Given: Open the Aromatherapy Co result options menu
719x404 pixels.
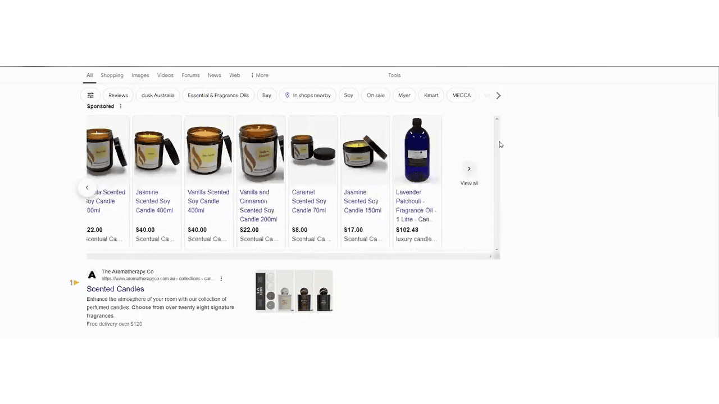Looking at the screenshot, I should point(221,279).
